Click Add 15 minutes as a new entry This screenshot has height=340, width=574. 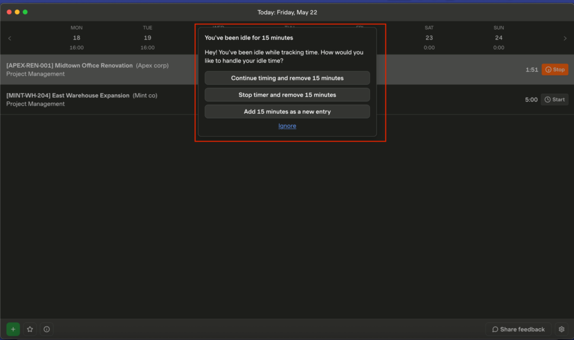click(287, 112)
